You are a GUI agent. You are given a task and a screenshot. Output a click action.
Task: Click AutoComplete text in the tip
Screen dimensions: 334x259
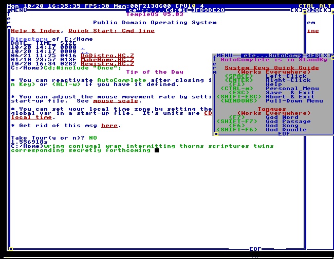[122, 80]
